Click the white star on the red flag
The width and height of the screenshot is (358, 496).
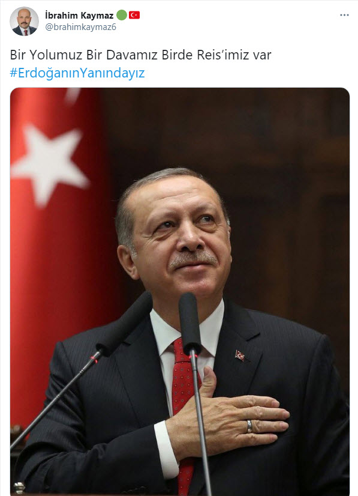49,164
